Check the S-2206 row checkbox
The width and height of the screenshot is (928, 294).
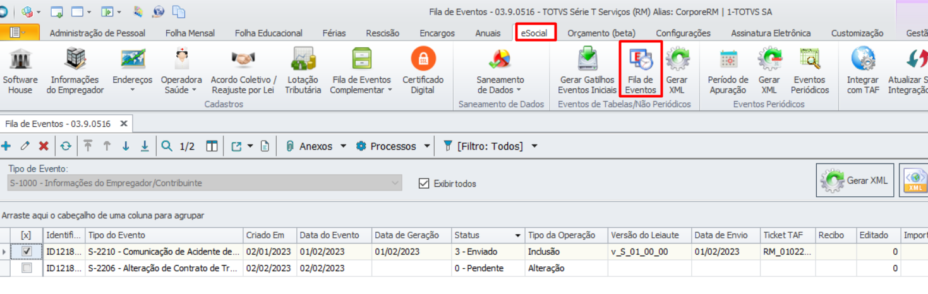(27, 268)
